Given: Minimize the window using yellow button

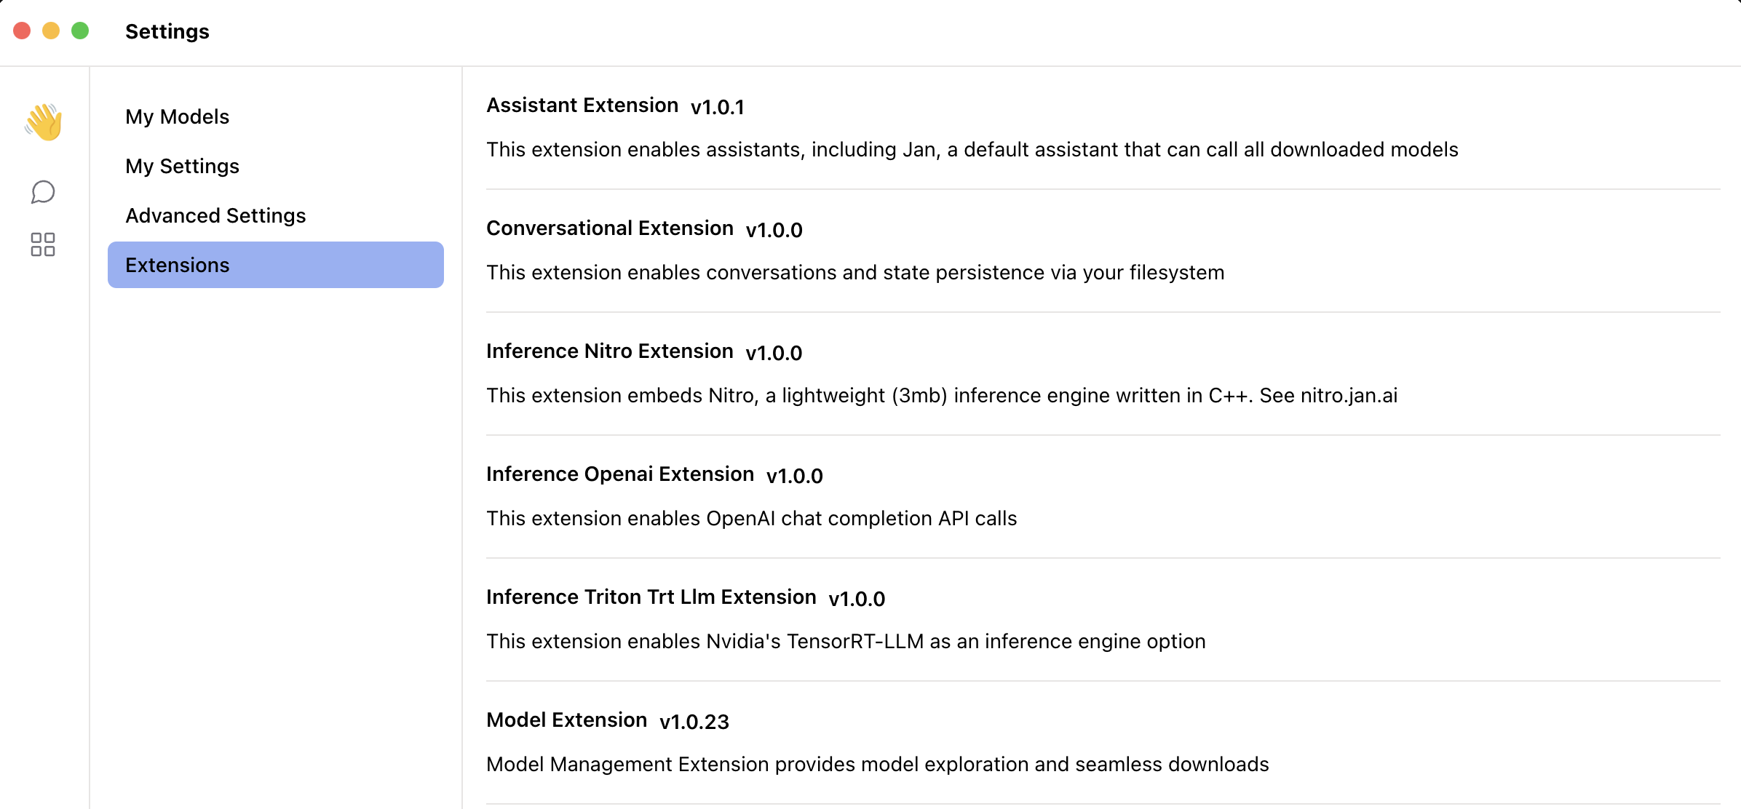Looking at the screenshot, I should (x=51, y=31).
